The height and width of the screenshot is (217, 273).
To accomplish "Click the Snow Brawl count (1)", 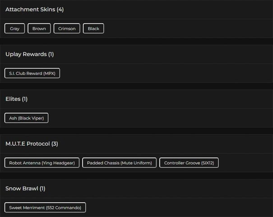I will [x=42, y=188].
